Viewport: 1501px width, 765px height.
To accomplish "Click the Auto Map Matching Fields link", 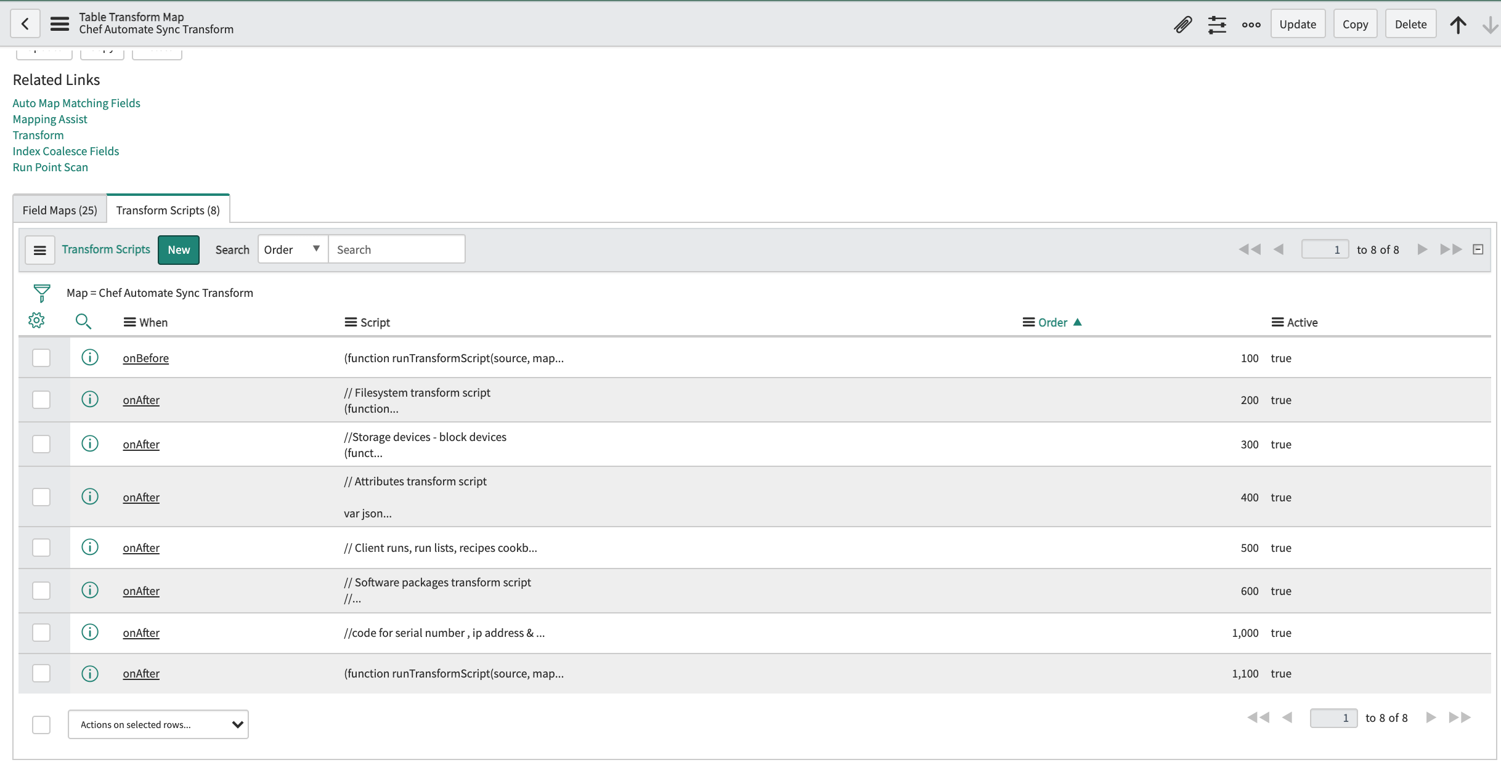I will click(x=75, y=102).
